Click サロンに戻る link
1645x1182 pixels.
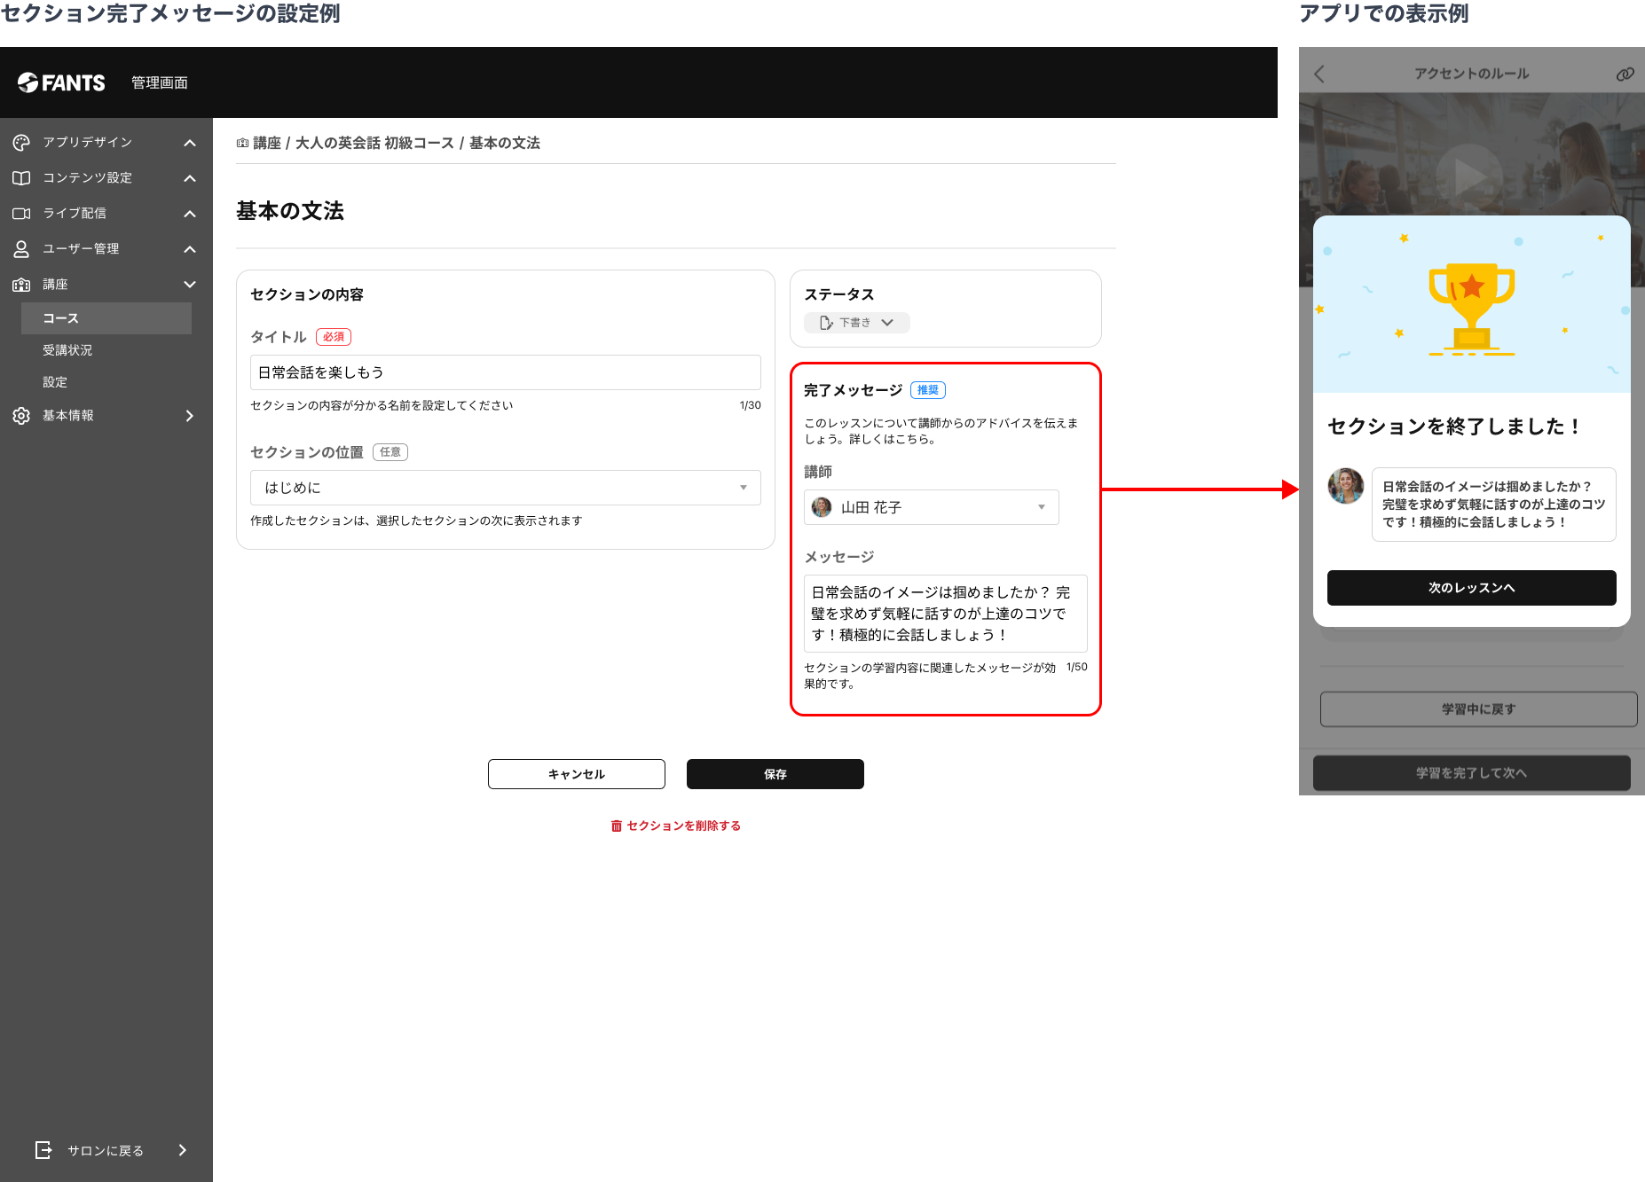pyautogui.click(x=106, y=1150)
